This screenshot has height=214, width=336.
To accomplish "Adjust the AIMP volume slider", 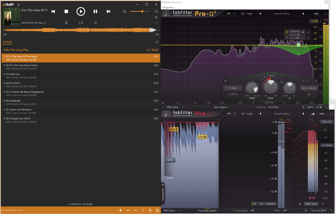I will (140, 11).
